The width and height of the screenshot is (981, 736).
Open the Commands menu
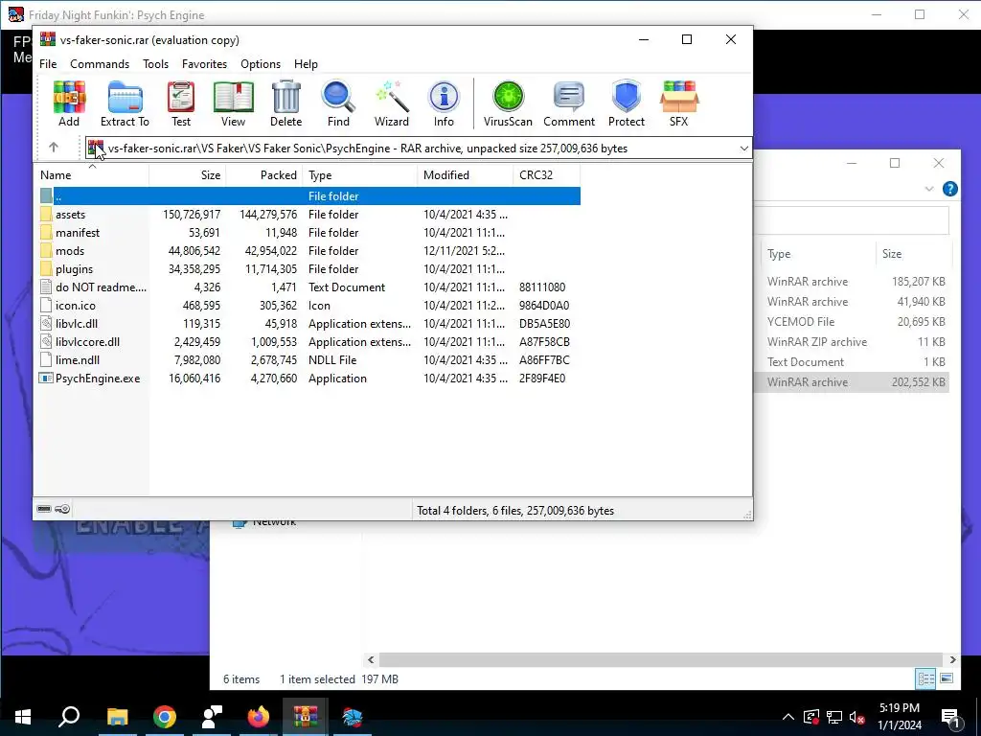[x=100, y=64]
